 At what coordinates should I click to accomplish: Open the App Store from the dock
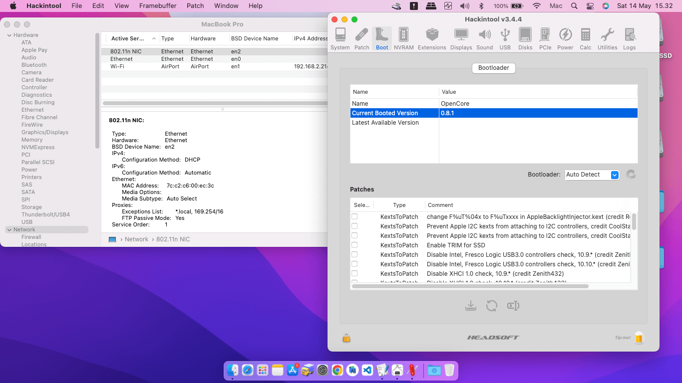tap(293, 370)
